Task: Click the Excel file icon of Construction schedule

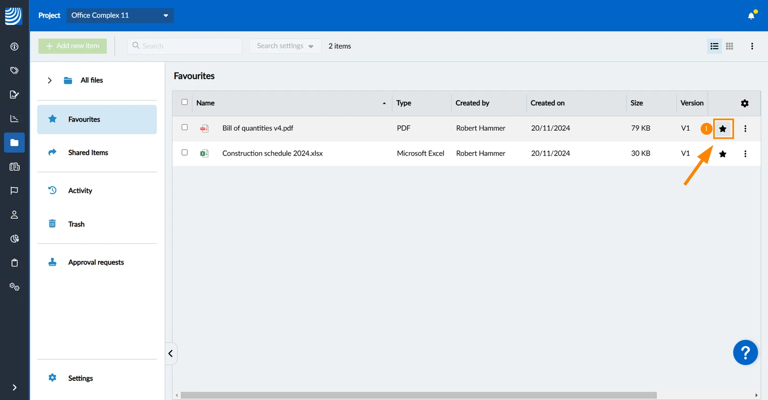Action: pyautogui.click(x=204, y=154)
